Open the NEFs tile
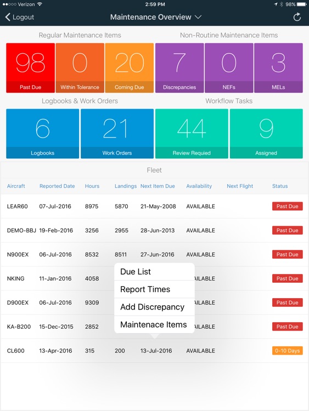The image size is (309, 411). (229, 68)
